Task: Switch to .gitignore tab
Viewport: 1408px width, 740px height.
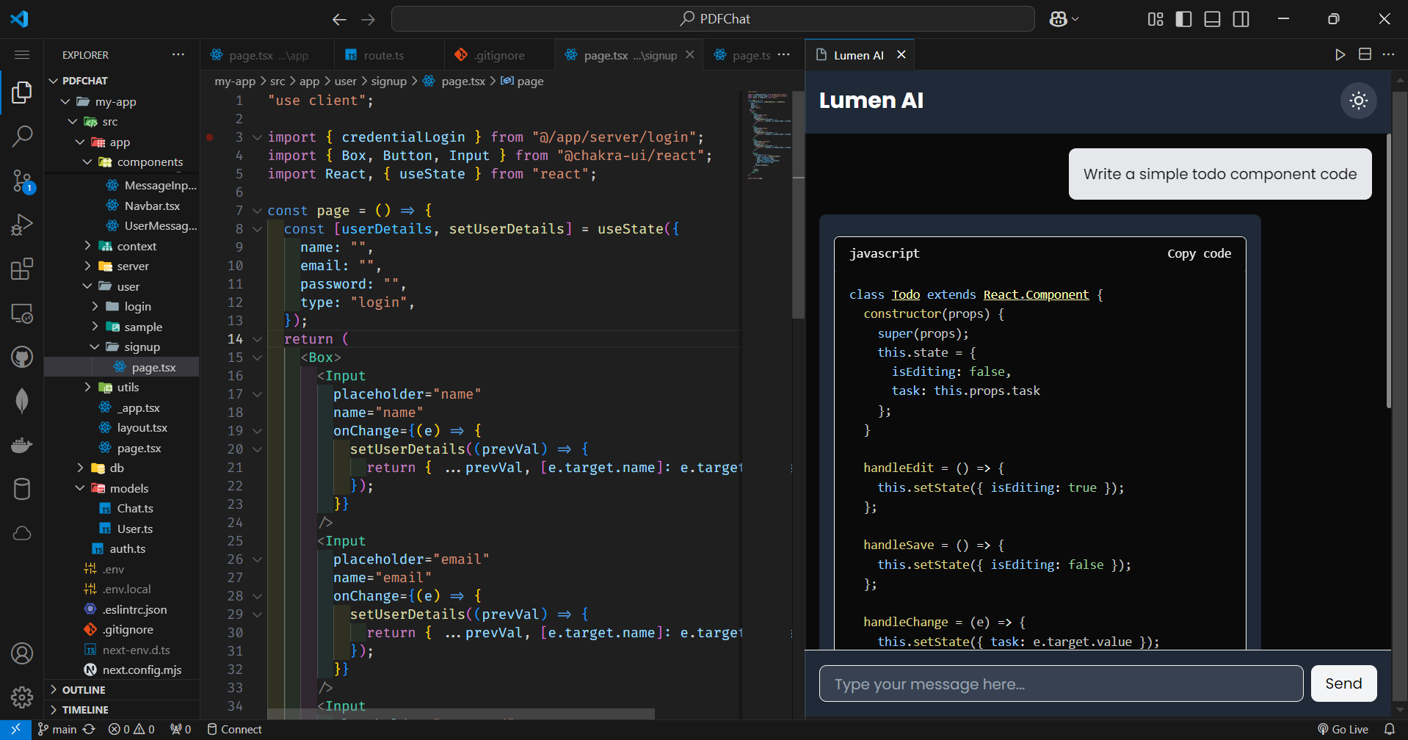Action: click(499, 55)
